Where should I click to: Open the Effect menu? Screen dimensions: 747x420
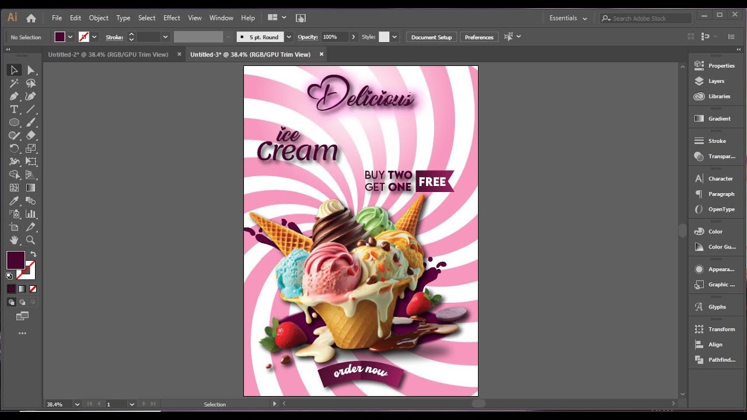click(x=172, y=18)
